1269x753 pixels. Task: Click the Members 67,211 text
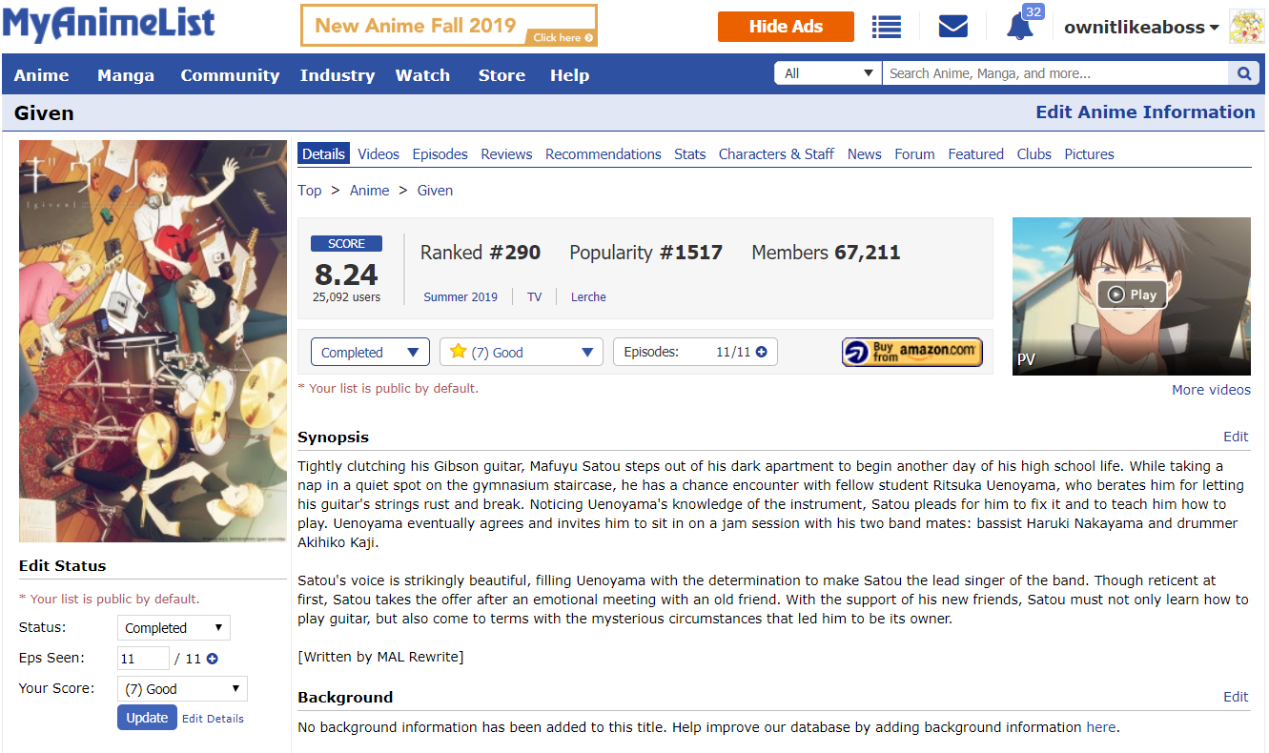[x=826, y=253]
